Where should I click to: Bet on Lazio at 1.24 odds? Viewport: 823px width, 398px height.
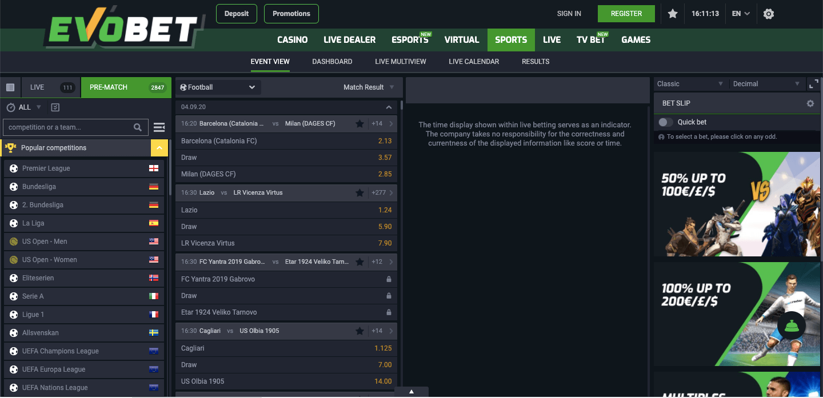pyautogui.click(x=385, y=210)
